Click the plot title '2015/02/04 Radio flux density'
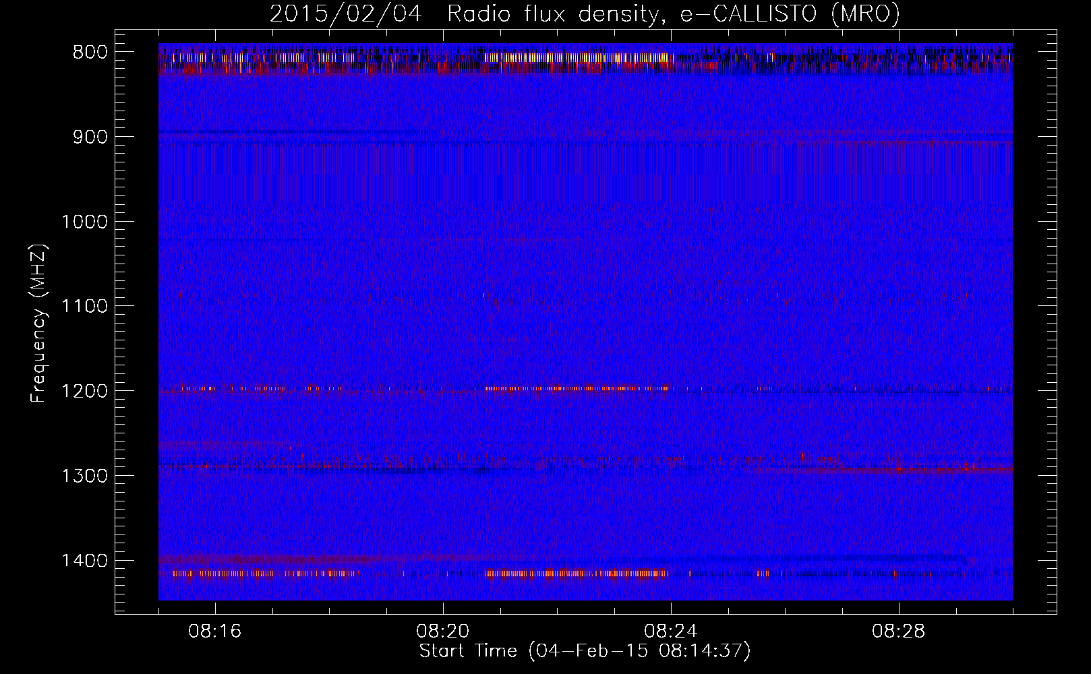The width and height of the screenshot is (1091, 674). coord(585,13)
